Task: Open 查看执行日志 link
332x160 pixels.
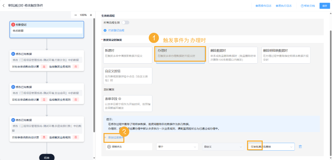Action: click(x=284, y=6)
